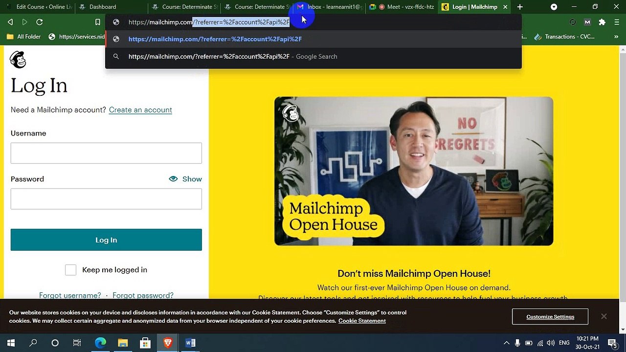626x352 pixels.
Task: Open Cortana from the taskbar
Action: click(x=55, y=343)
